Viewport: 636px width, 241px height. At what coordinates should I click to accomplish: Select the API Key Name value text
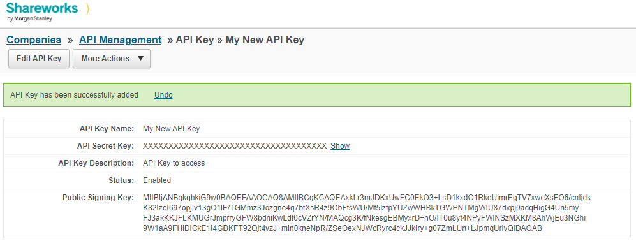(172, 129)
